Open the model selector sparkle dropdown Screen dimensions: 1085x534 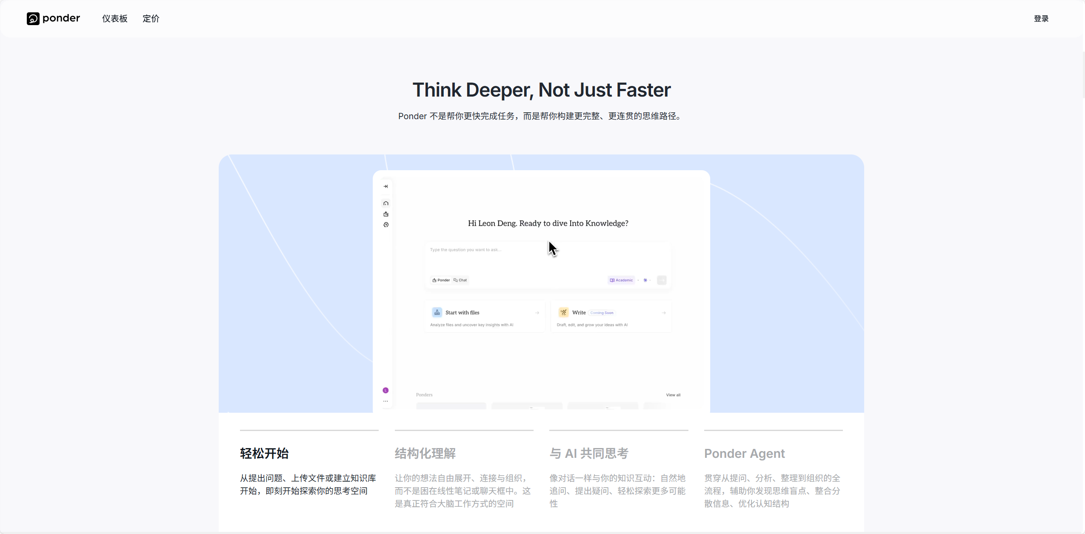pyautogui.click(x=647, y=280)
